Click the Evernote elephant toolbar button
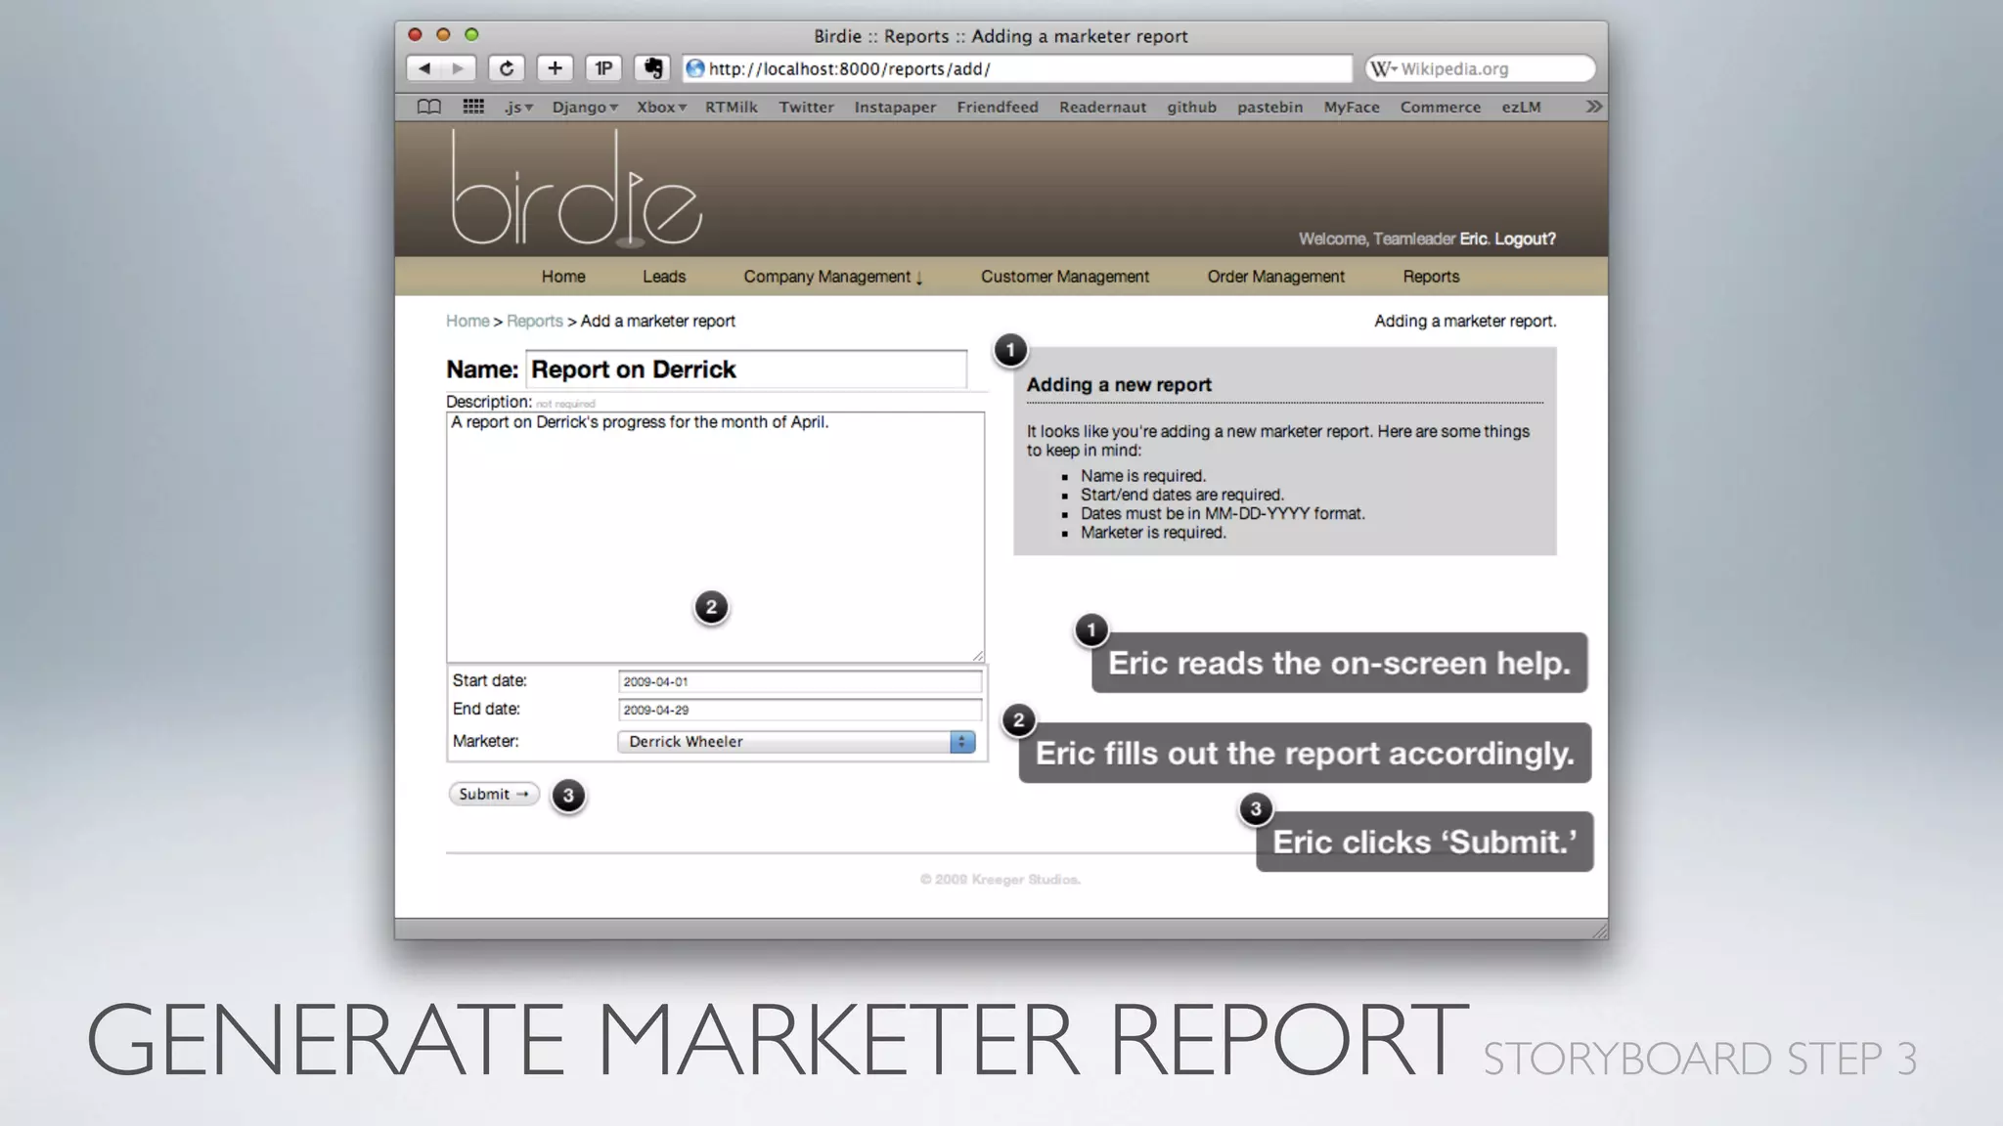2003x1126 pixels. 652,68
